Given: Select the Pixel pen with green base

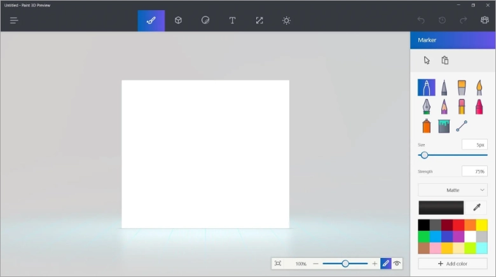Looking at the screenshot, I should [427, 106].
